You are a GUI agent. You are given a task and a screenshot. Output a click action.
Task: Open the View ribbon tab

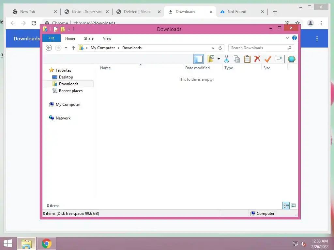click(107, 38)
